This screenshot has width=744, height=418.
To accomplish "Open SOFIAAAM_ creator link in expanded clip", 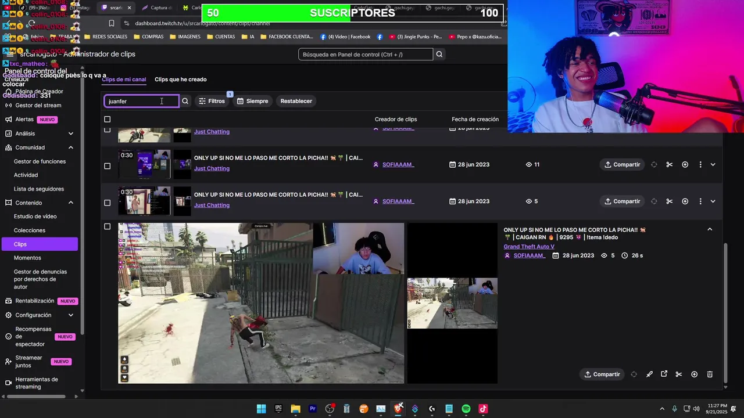I will click(530, 255).
